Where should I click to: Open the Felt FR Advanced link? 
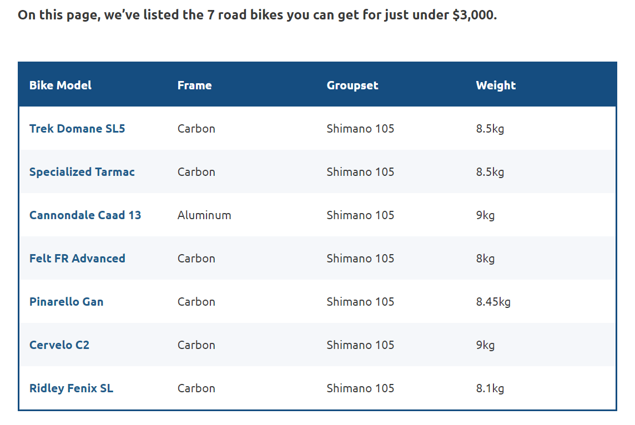tap(77, 259)
